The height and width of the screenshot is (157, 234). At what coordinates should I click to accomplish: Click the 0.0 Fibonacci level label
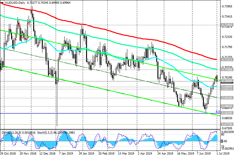pyautogui.click(x=217, y=112)
